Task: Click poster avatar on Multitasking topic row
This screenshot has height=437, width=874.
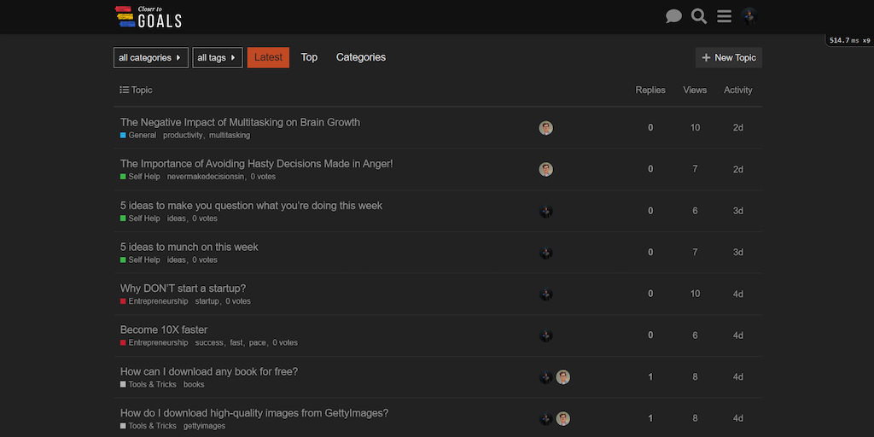Action: [546, 128]
